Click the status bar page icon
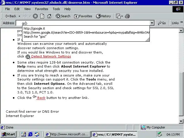 pyautogui.click(x=3, y=127)
